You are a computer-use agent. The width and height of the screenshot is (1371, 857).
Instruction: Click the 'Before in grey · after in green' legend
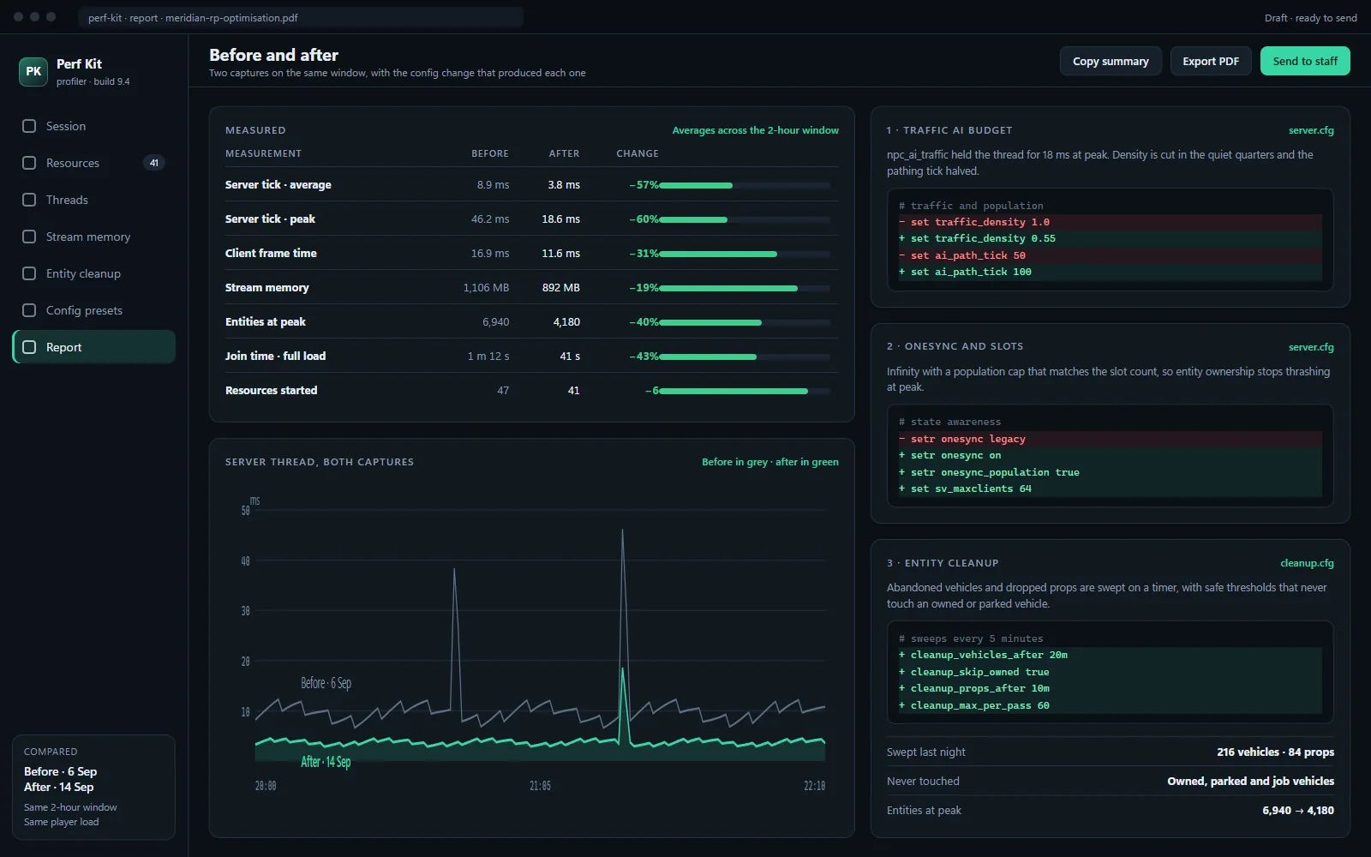(770, 462)
